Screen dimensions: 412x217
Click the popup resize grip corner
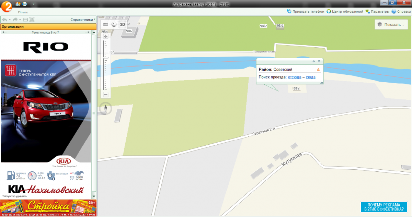tap(321, 83)
